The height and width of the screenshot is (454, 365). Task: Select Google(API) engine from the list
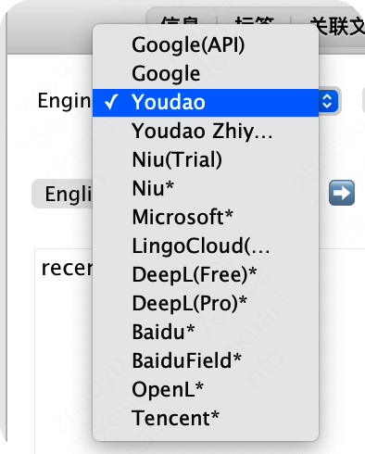pyautogui.click(x=206, y=44)
